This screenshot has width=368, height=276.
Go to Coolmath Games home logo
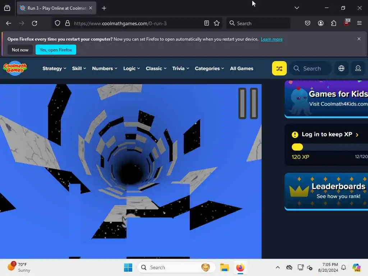(15, 68)
